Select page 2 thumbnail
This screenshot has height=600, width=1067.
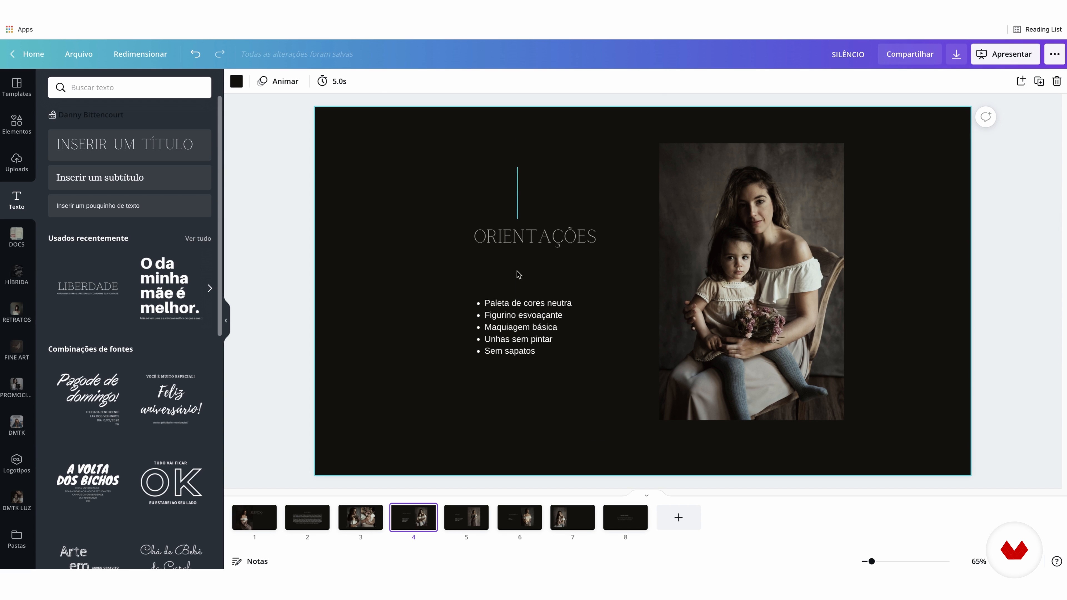click(x=307, y=517)
